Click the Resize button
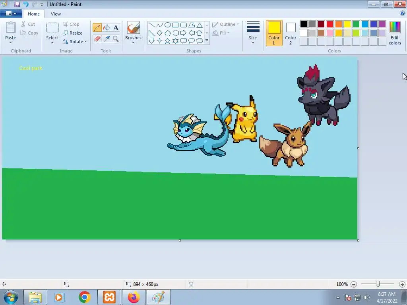 [72, 33]
